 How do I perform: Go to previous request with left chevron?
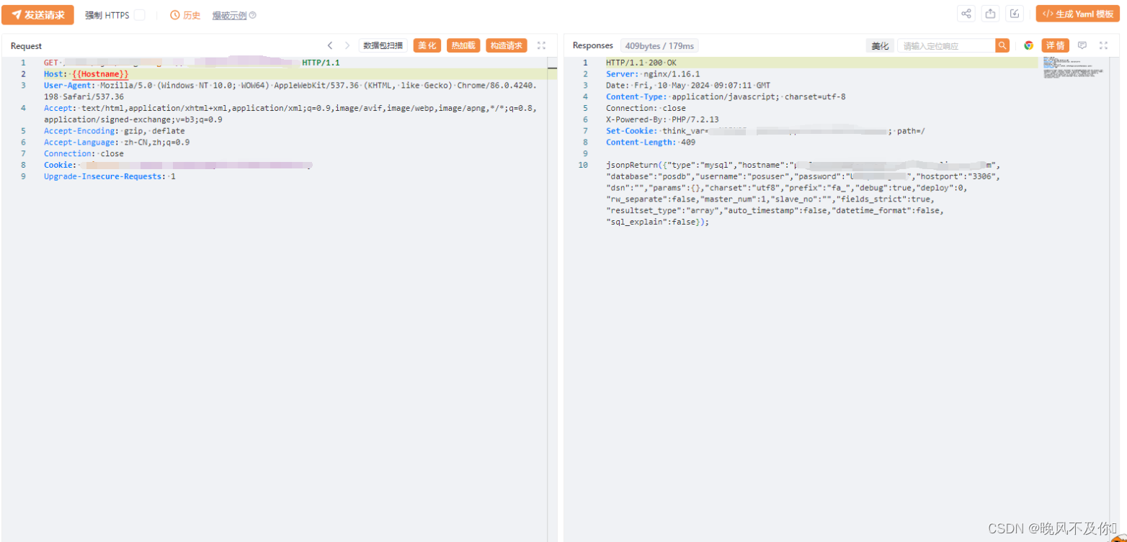329,45
